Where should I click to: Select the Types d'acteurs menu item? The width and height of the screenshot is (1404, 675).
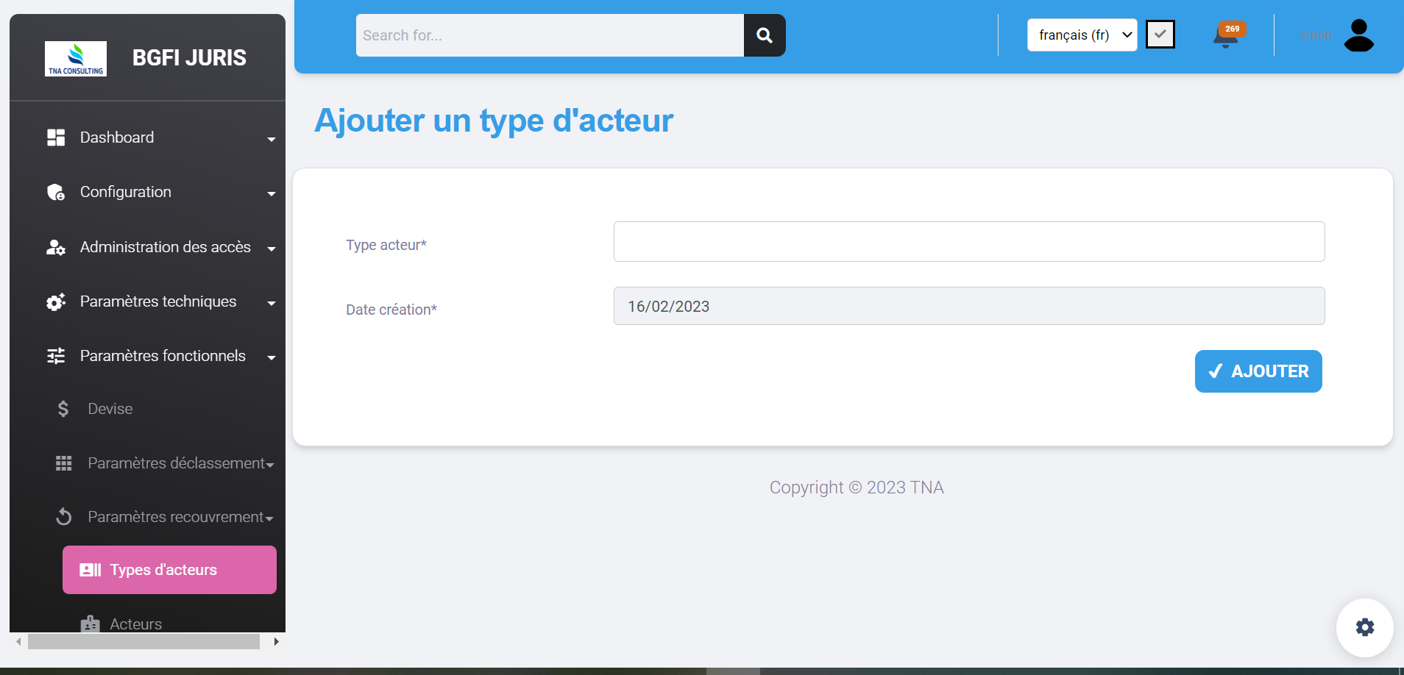pos(169,570)
